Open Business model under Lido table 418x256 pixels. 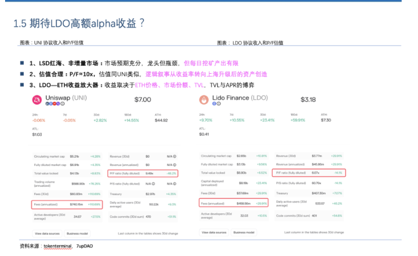pos(244,232)
